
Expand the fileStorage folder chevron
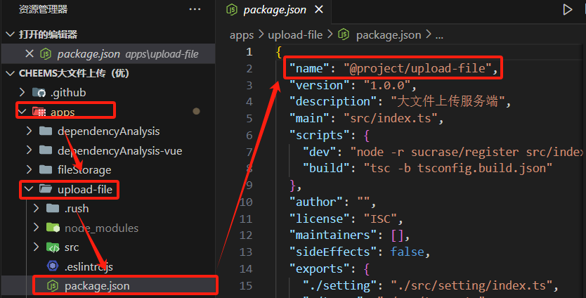(x=29, y=170)
